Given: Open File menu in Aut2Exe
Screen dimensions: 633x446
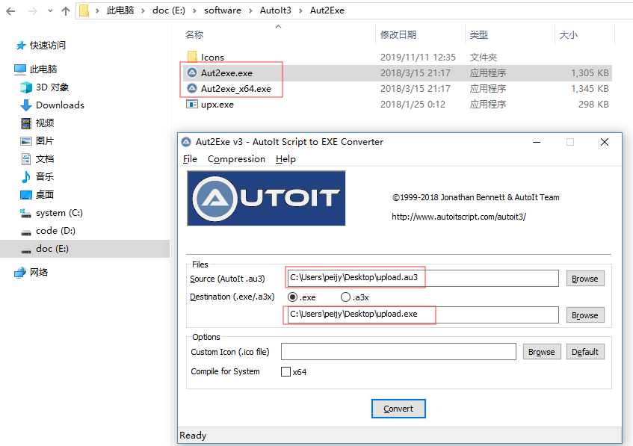Looking at the screenshot, I should [190, 159].
